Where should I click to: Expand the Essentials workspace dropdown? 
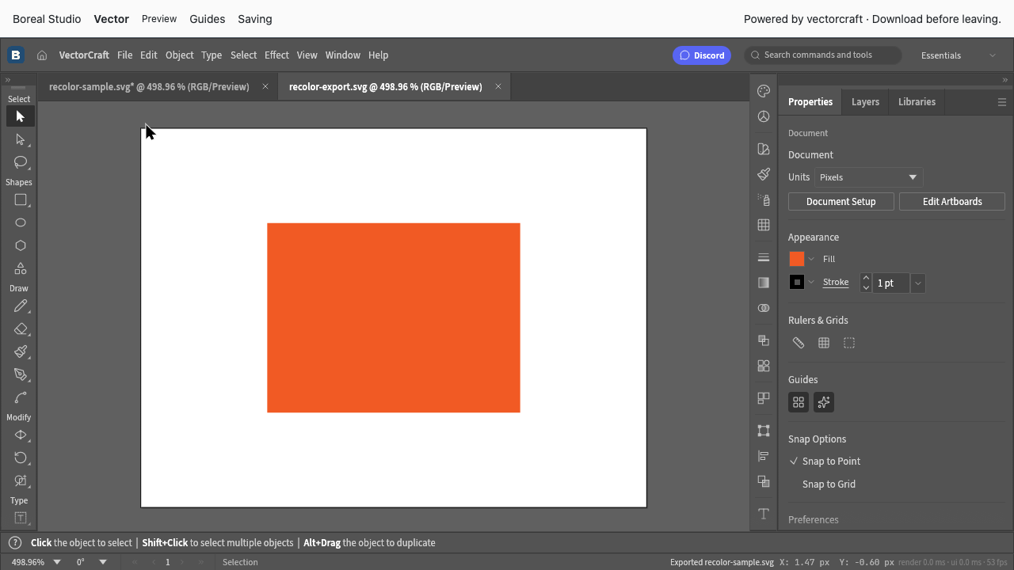(960, 55)
